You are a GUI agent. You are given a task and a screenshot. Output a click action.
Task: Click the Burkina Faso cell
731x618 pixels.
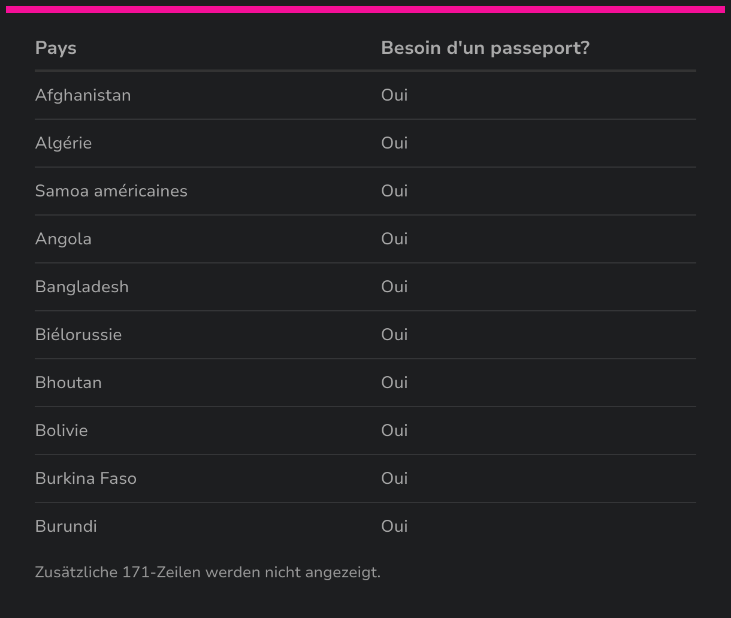coord(86,478)
